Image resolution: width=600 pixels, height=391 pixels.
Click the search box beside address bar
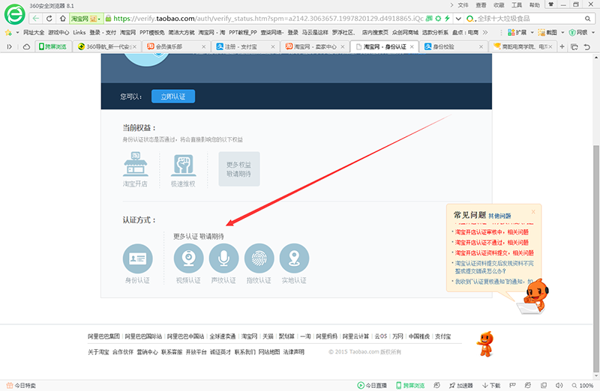(530, 18)
